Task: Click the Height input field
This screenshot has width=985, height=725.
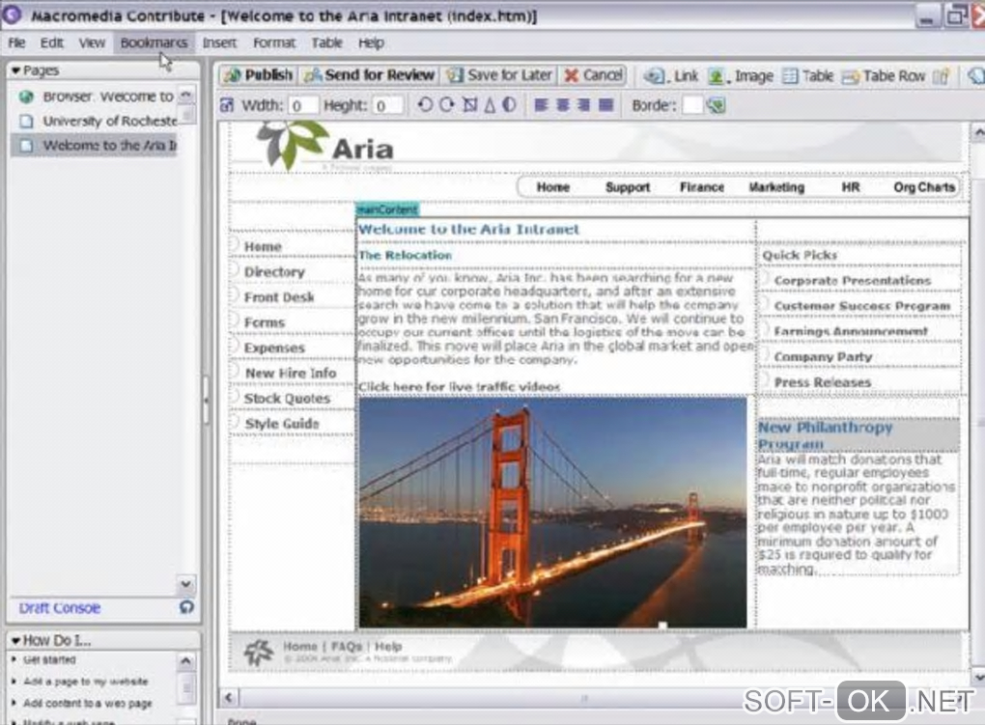Action: (x=386, y=105)
